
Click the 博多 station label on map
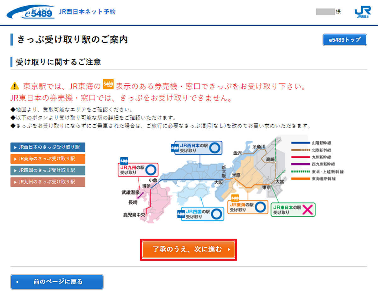146,186
